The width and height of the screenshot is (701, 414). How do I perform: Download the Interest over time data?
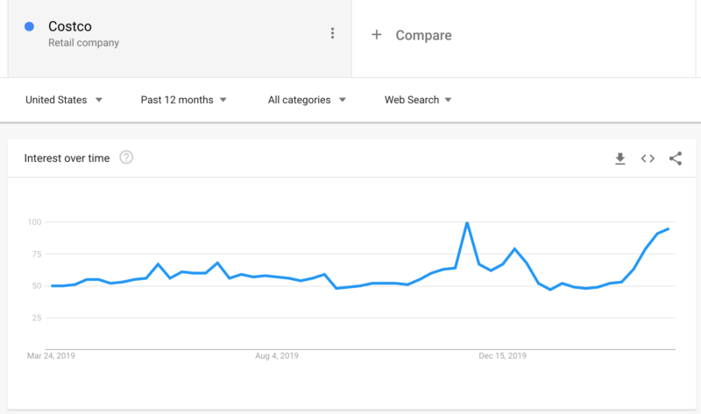[x=620, y=158]
